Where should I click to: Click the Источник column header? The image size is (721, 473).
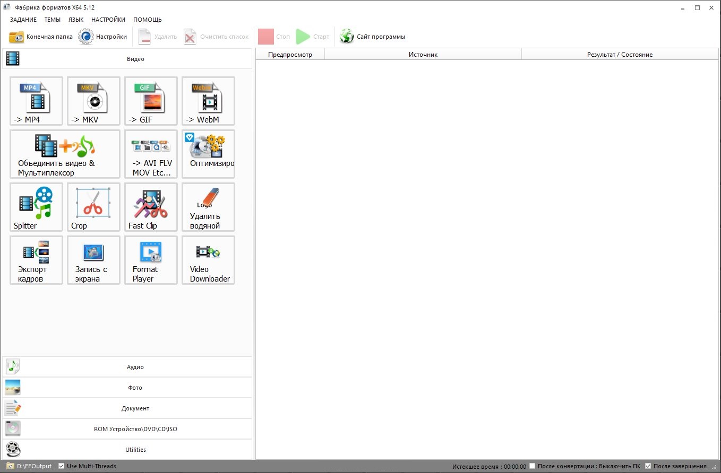[x=423, y=54]
